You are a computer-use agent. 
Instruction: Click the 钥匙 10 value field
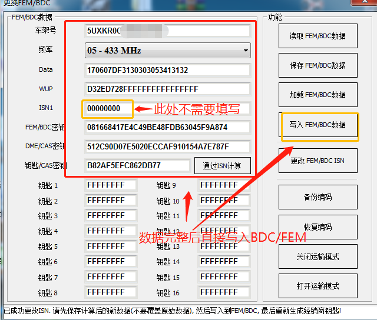coord(224,200)
